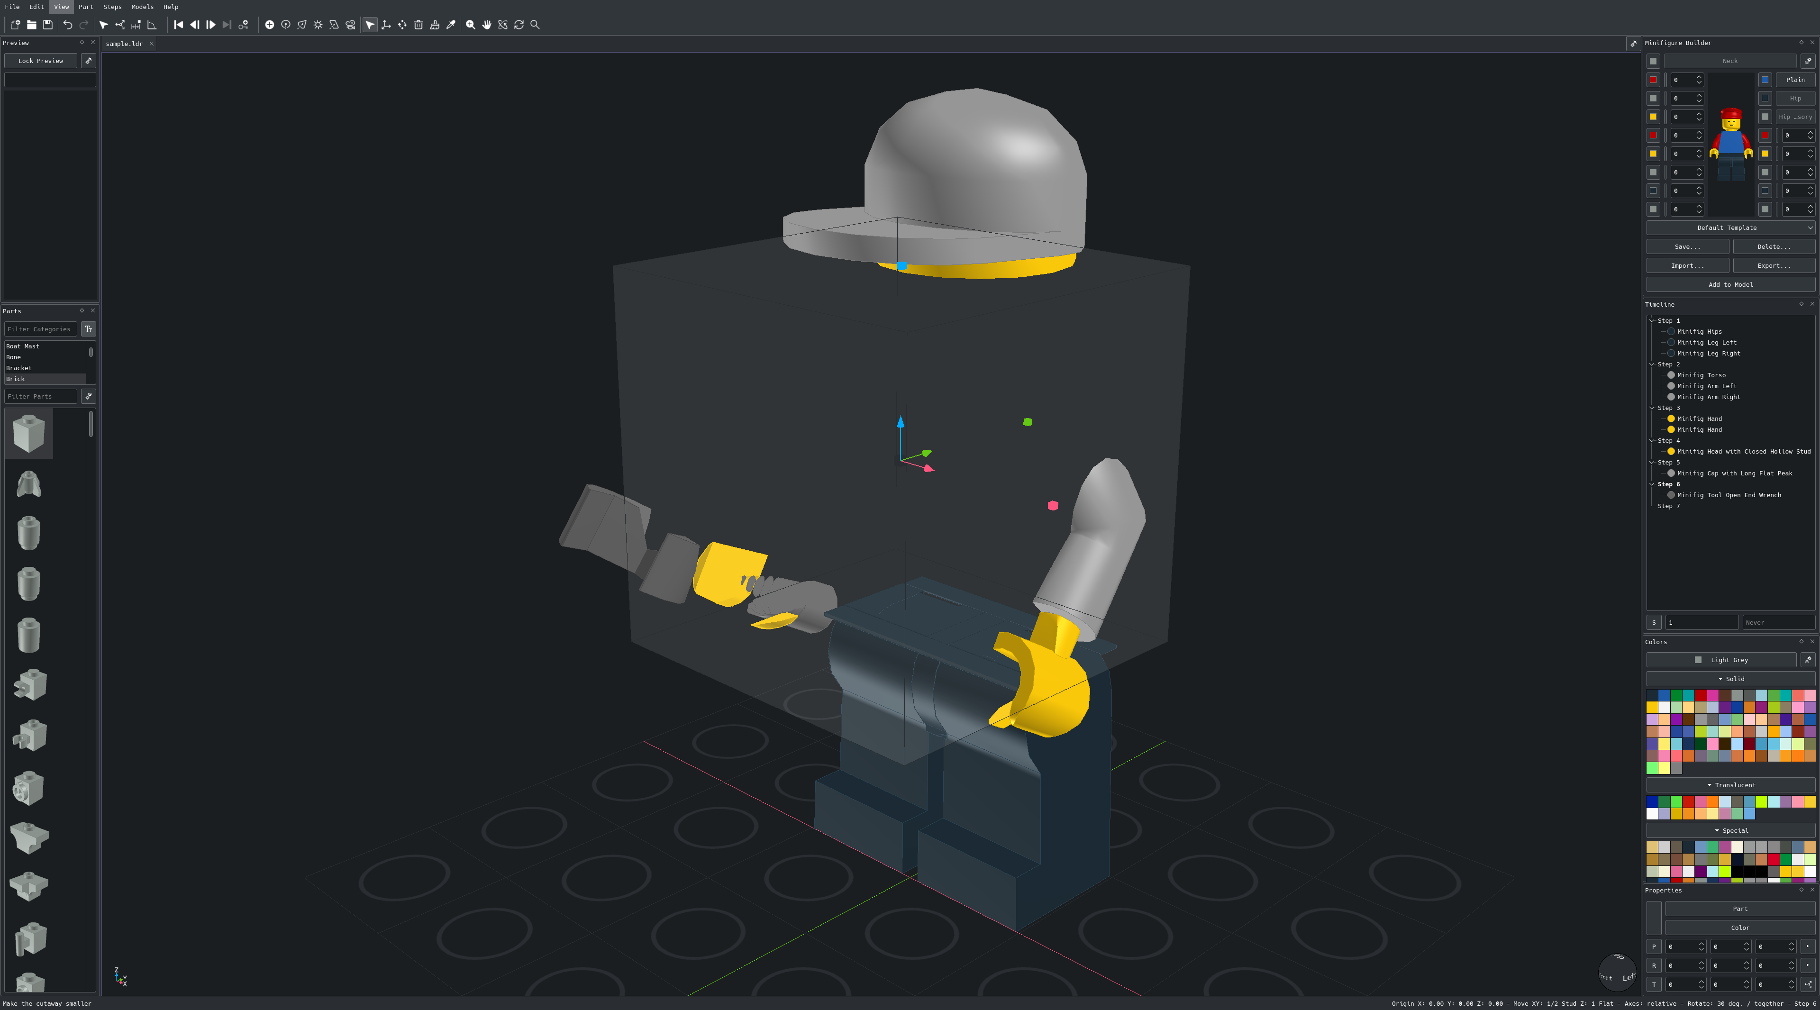The height and width of the screenshot is (1010, 1820).
Task: Focus the Filter Categories input field
Action: point(40,329)
